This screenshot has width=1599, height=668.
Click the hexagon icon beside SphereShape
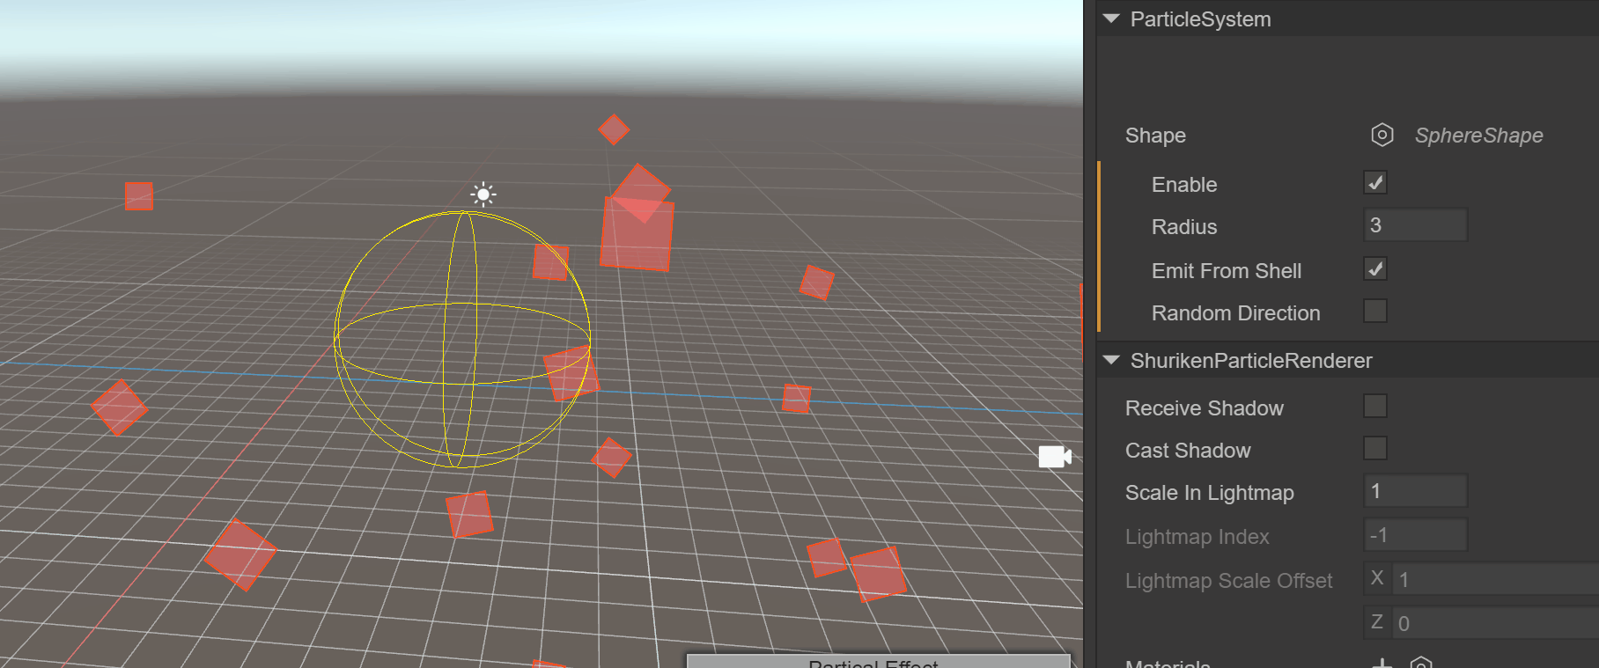(x=1382, y=135)
